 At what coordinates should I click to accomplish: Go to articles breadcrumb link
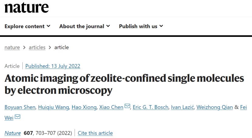[37, 47]
